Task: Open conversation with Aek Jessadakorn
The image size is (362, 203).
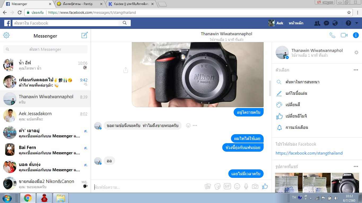Action: coord(45,116)
